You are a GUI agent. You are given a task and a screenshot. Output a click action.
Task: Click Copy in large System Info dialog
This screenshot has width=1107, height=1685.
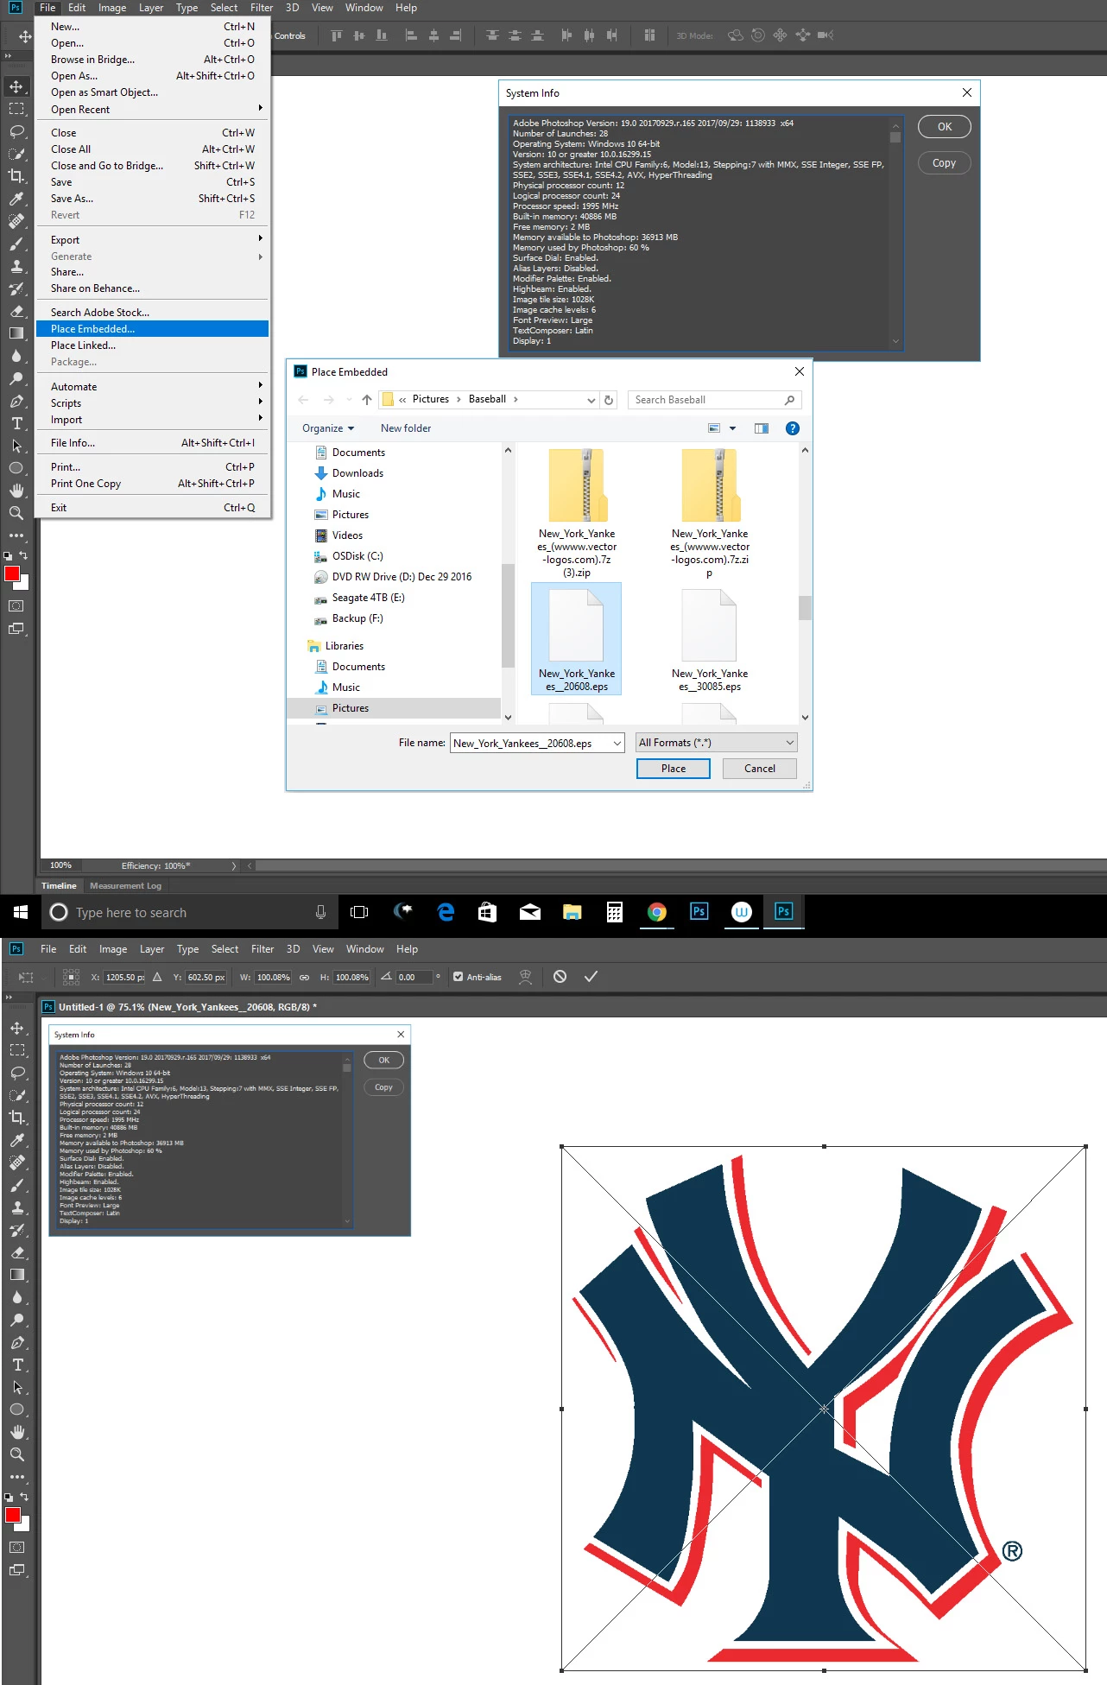[x=945, y=163]
